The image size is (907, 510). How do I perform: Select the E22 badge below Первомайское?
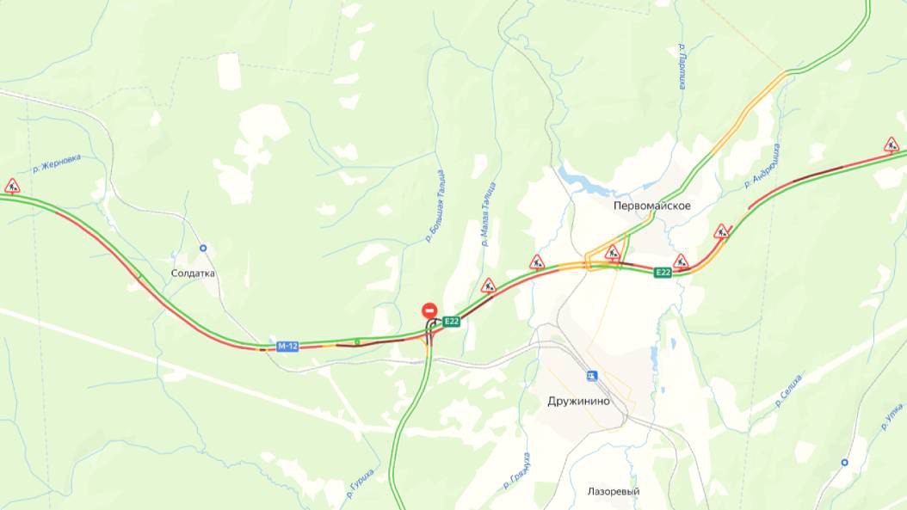tap(663, 273)
